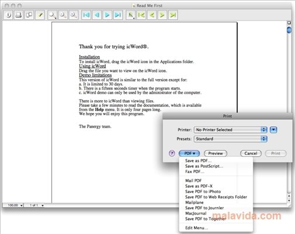The image size is (295, 234).
Task: Jump to last result green arrow
Action: pyautogui.click(x=173, y=15)
